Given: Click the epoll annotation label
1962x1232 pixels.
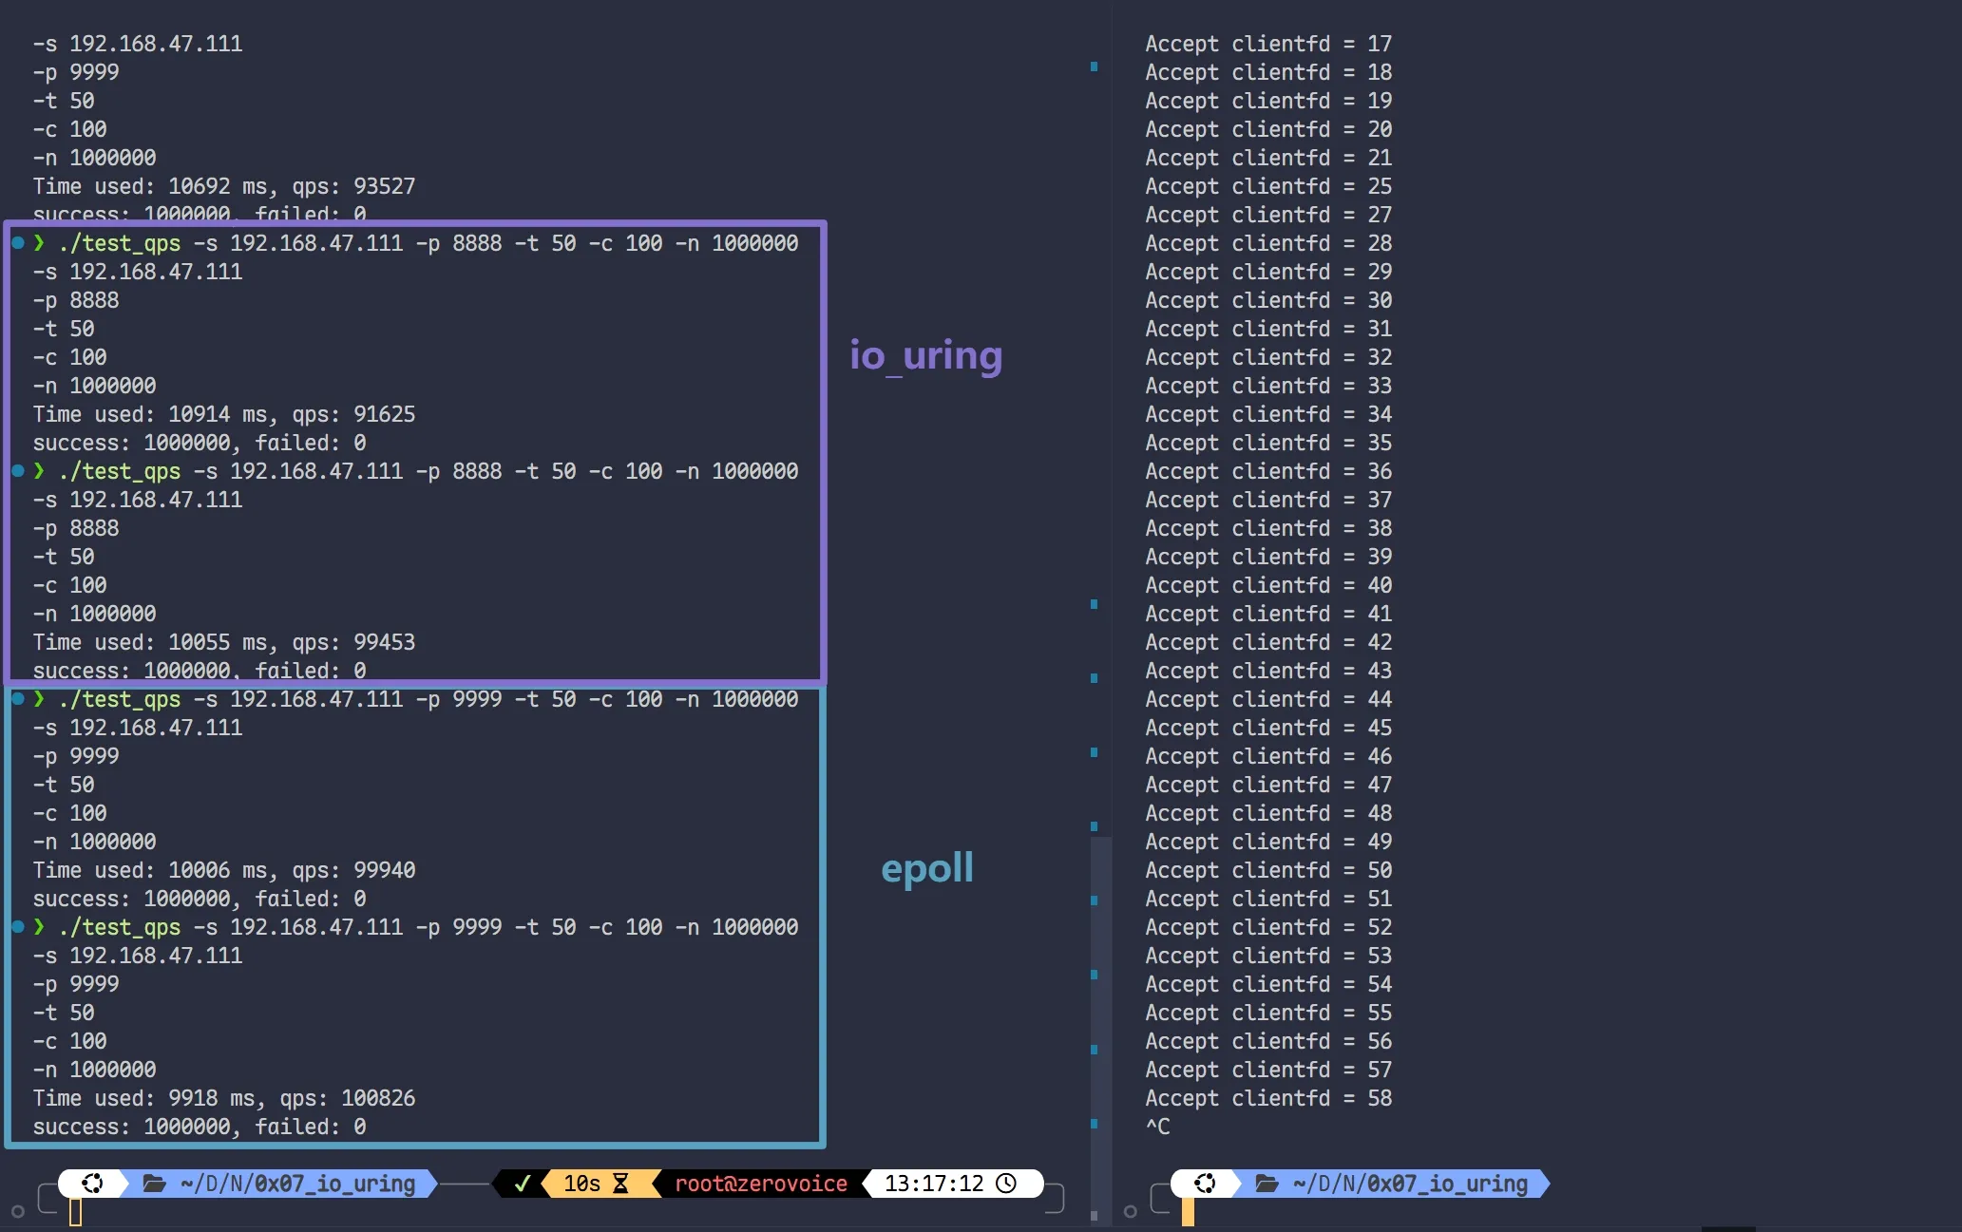Looking at the screenshot, I should click(x=926, y=867).
